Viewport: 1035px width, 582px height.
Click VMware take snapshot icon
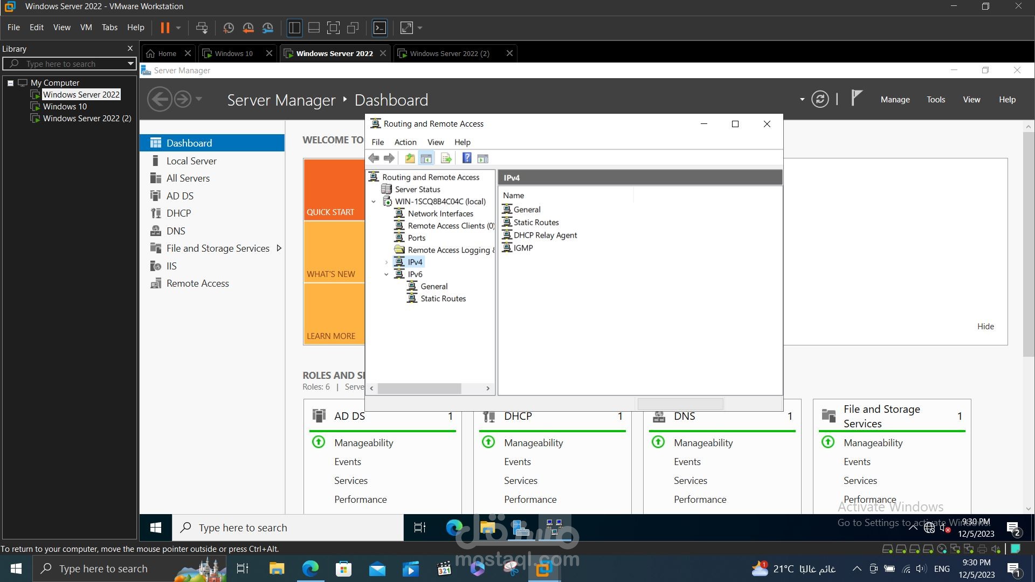(229, 27)
